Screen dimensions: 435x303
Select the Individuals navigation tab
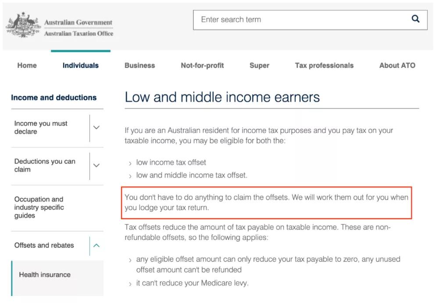click(81, 65)
